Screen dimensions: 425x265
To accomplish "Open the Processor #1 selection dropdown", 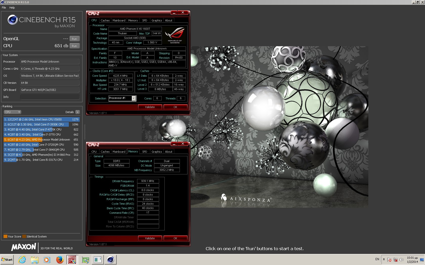I will point(122,98).
